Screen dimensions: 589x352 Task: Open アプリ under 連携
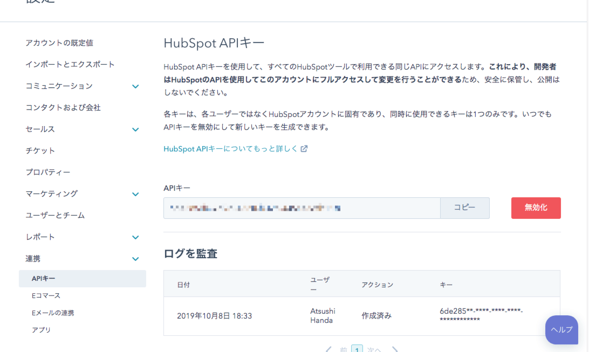pyautogui.click(x=41, y=330)
